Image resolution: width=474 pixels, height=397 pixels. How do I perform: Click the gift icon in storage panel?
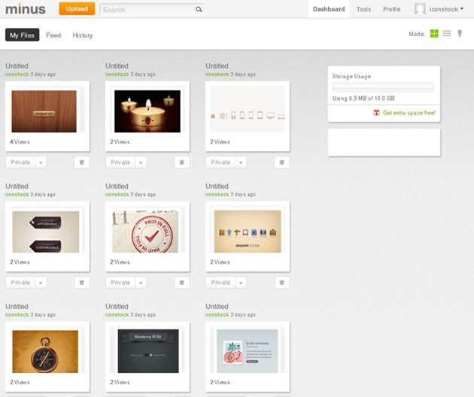[x=376, y=113]
